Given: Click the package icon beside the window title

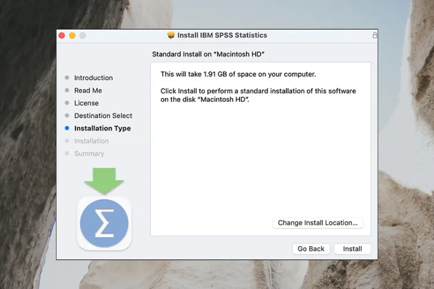Looking at the screenshot, I should [171, 35].
